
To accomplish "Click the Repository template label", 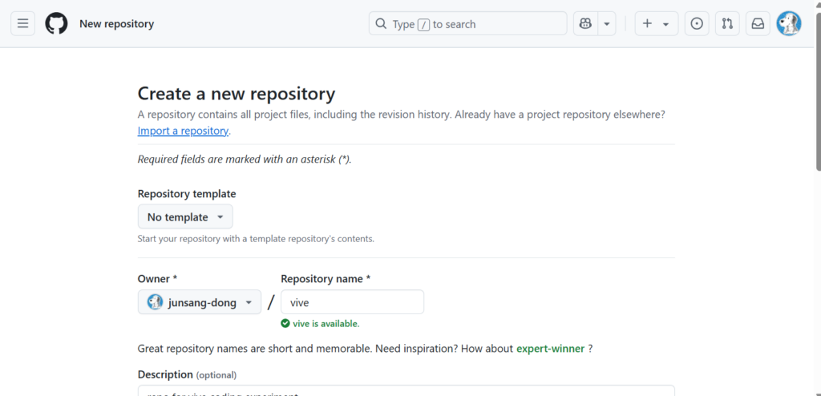I will (x=187, y=194).
